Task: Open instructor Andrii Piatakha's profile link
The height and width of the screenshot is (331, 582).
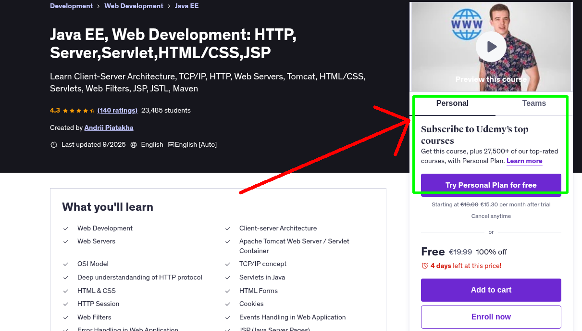Action: point(109,127)
